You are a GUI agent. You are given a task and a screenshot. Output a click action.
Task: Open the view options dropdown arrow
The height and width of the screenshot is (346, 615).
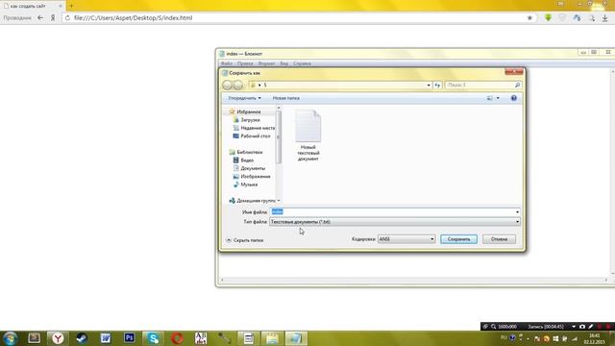[498, 98]
